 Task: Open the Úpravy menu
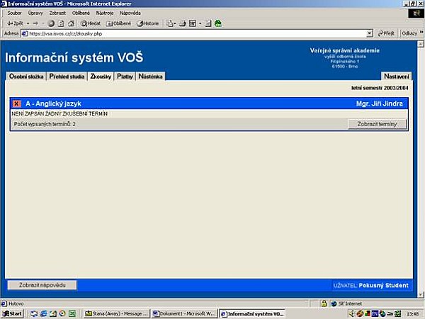(35, 13)
